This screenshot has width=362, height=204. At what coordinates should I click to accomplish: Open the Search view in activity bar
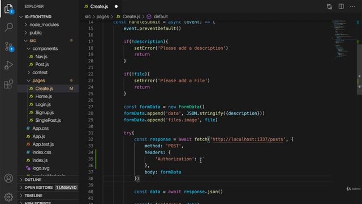(x=9, y=27)
